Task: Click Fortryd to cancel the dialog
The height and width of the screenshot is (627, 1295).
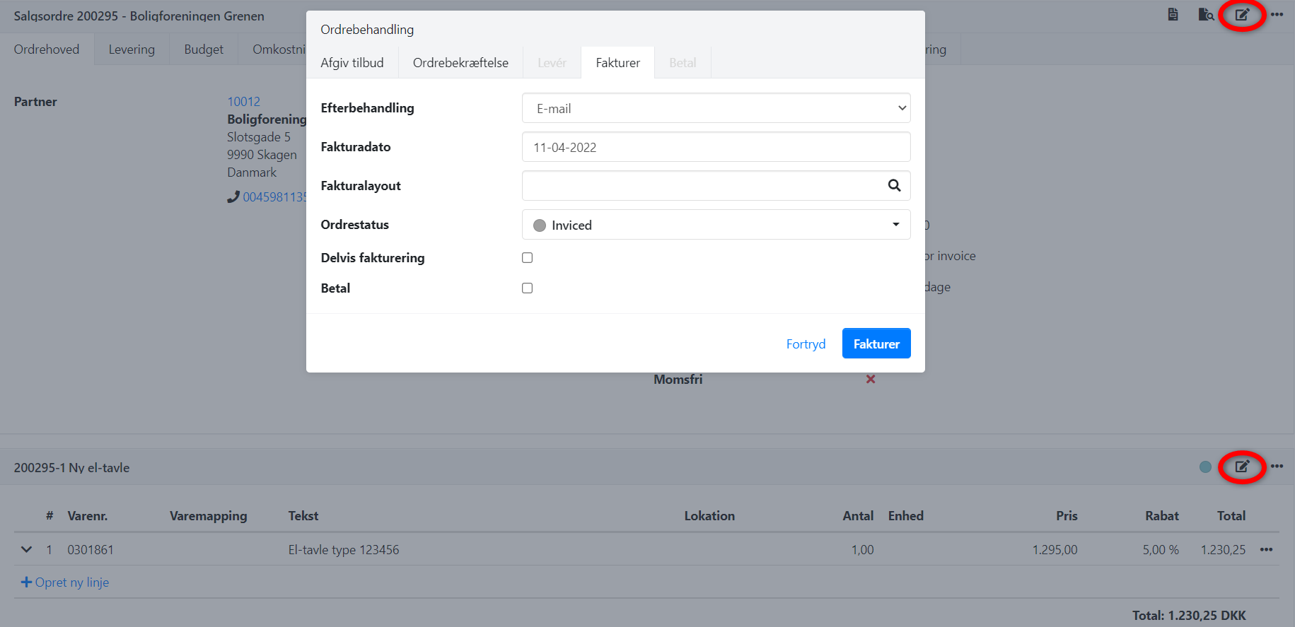Action: pos(806,344)
